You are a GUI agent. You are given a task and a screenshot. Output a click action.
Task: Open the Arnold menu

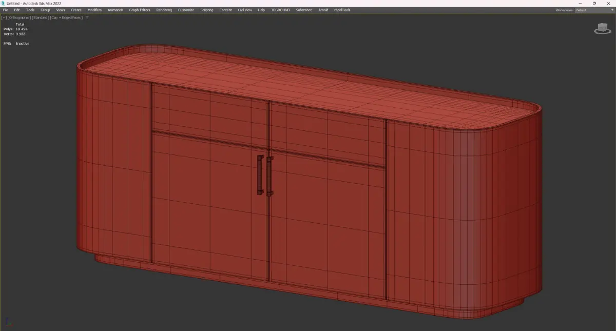pyautogui.click(x=323, y=10)
